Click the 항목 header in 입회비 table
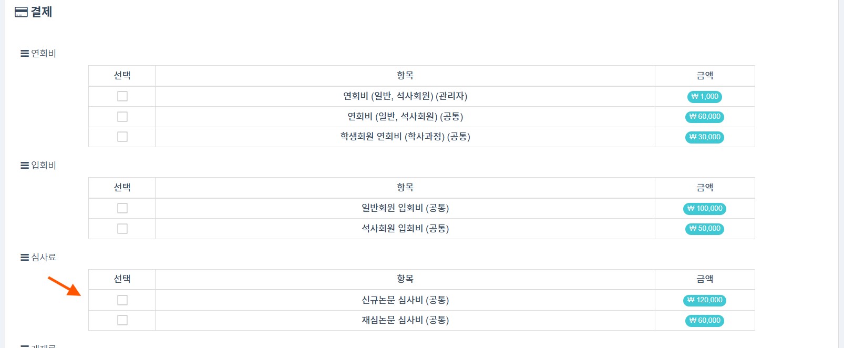The image size is (844, 348). (x=405, y=188)
